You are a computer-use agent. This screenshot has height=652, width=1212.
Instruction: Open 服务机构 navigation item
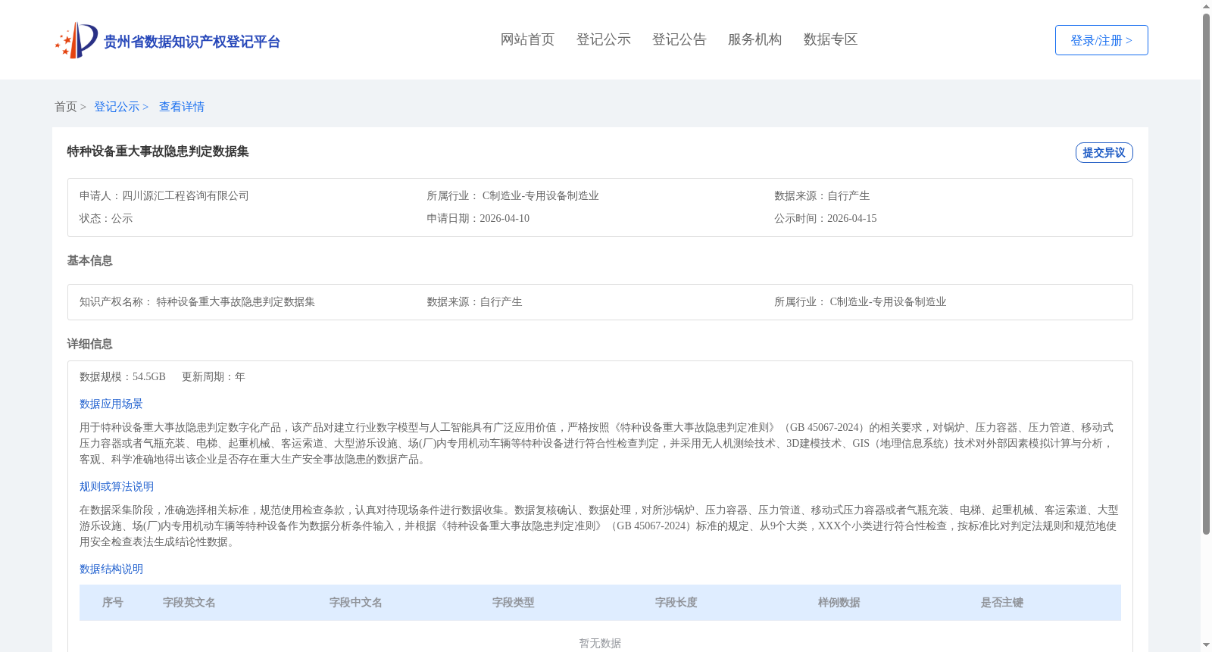[754, 39]
